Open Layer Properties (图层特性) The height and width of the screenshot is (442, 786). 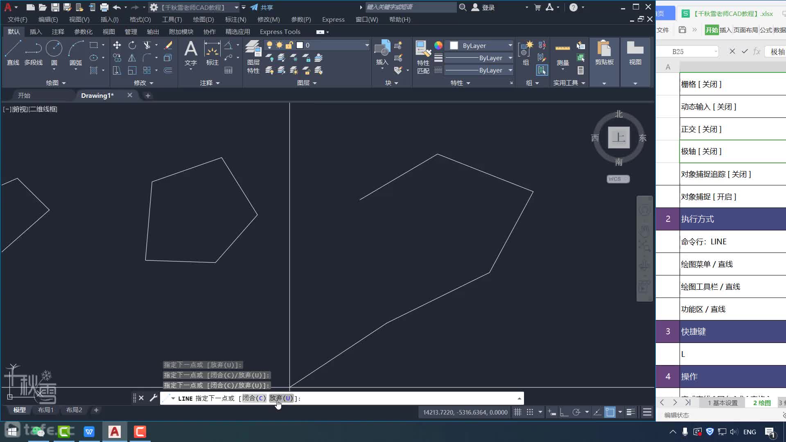tap(253, 57)
